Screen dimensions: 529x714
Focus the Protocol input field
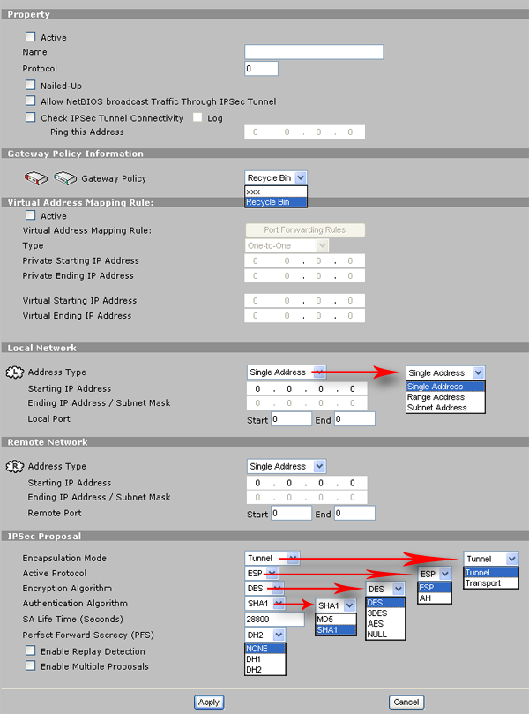pos(261,69)
